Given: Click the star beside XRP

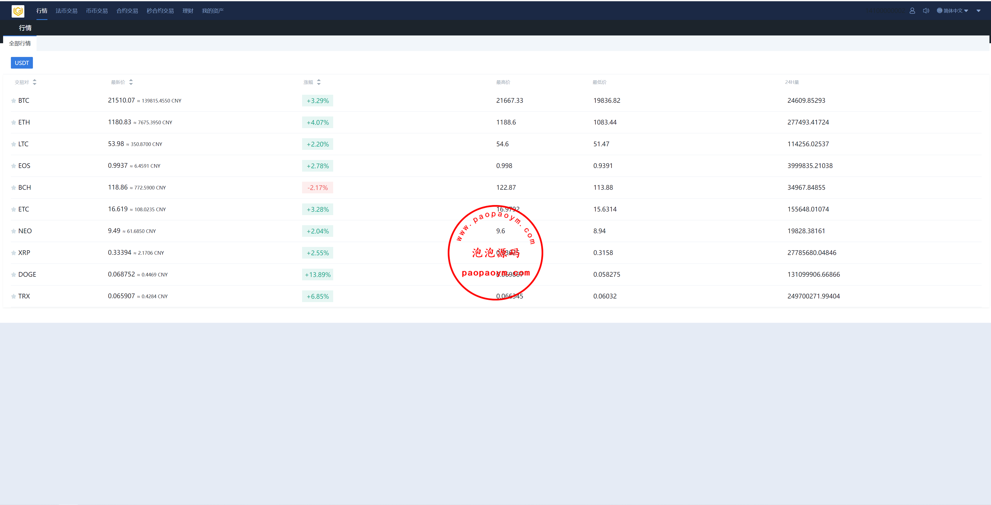Looking at the screenshot, I should click(13, 253).
